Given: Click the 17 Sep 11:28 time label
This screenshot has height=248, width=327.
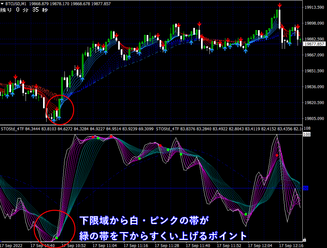Looking at the screenshot, I should click(167, 245).
